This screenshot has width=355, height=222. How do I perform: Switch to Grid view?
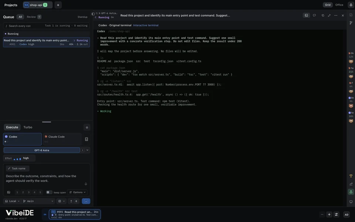coord(328,5)
